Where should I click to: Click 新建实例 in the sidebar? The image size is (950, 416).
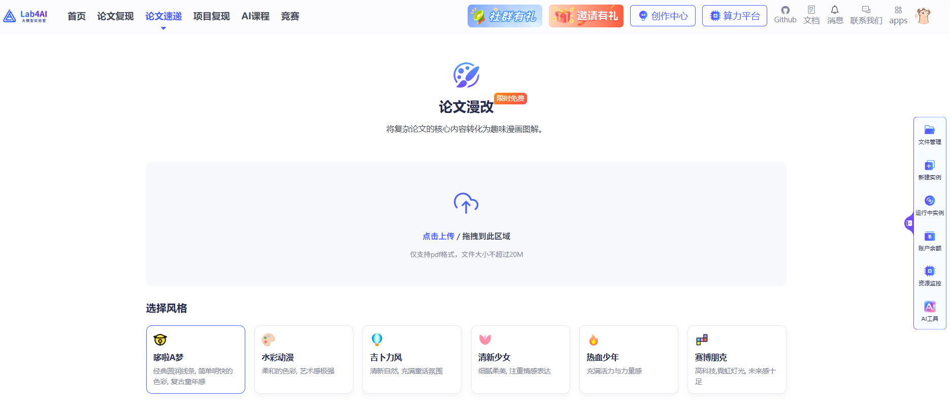(x=930, y=170)
